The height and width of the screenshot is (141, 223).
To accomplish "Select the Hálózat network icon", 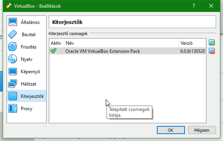I will (13, 84).
